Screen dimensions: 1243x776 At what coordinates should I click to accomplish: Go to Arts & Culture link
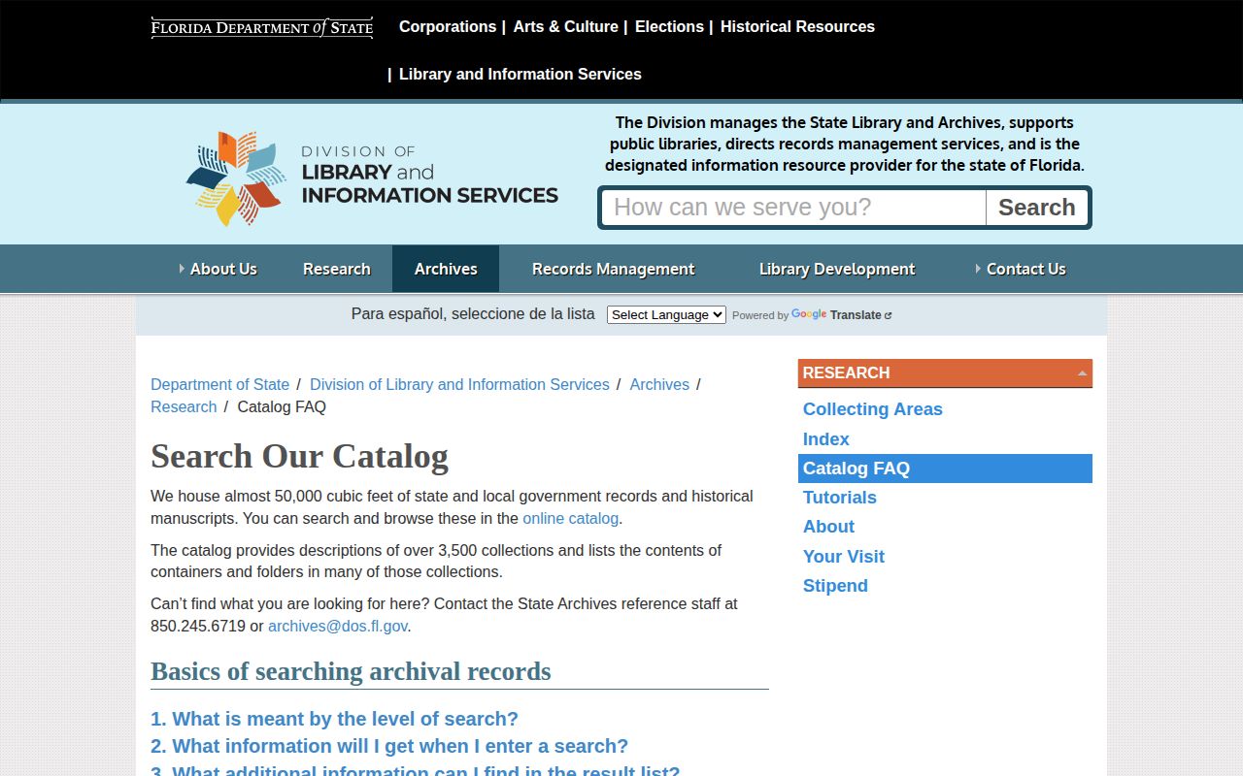(x=565, y=27)
